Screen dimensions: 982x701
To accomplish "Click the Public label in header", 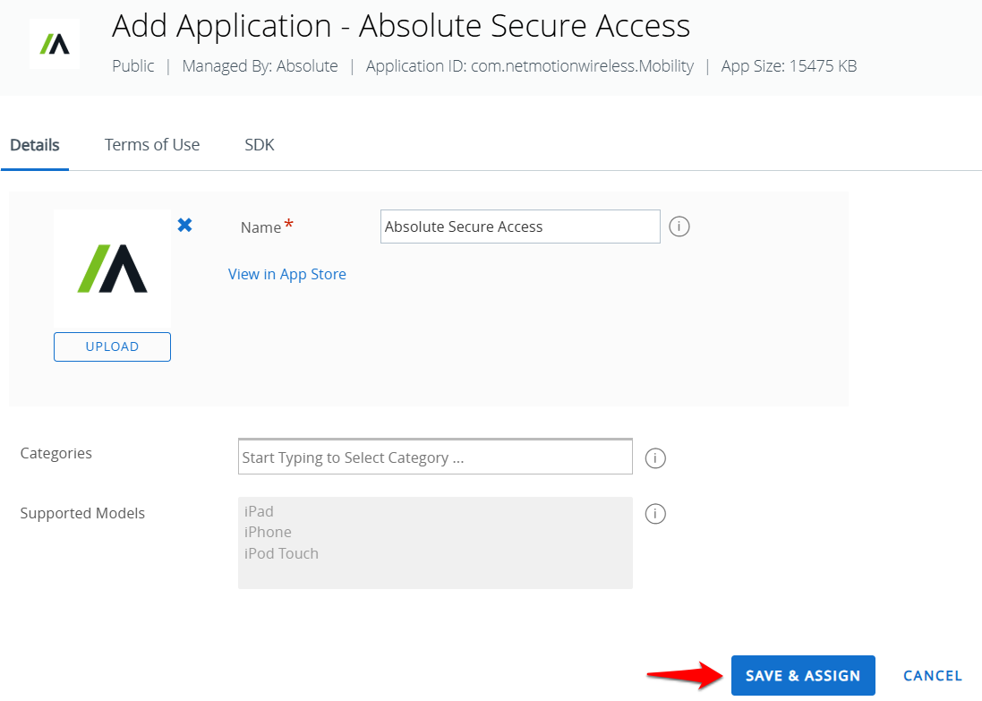I will 132,65.
